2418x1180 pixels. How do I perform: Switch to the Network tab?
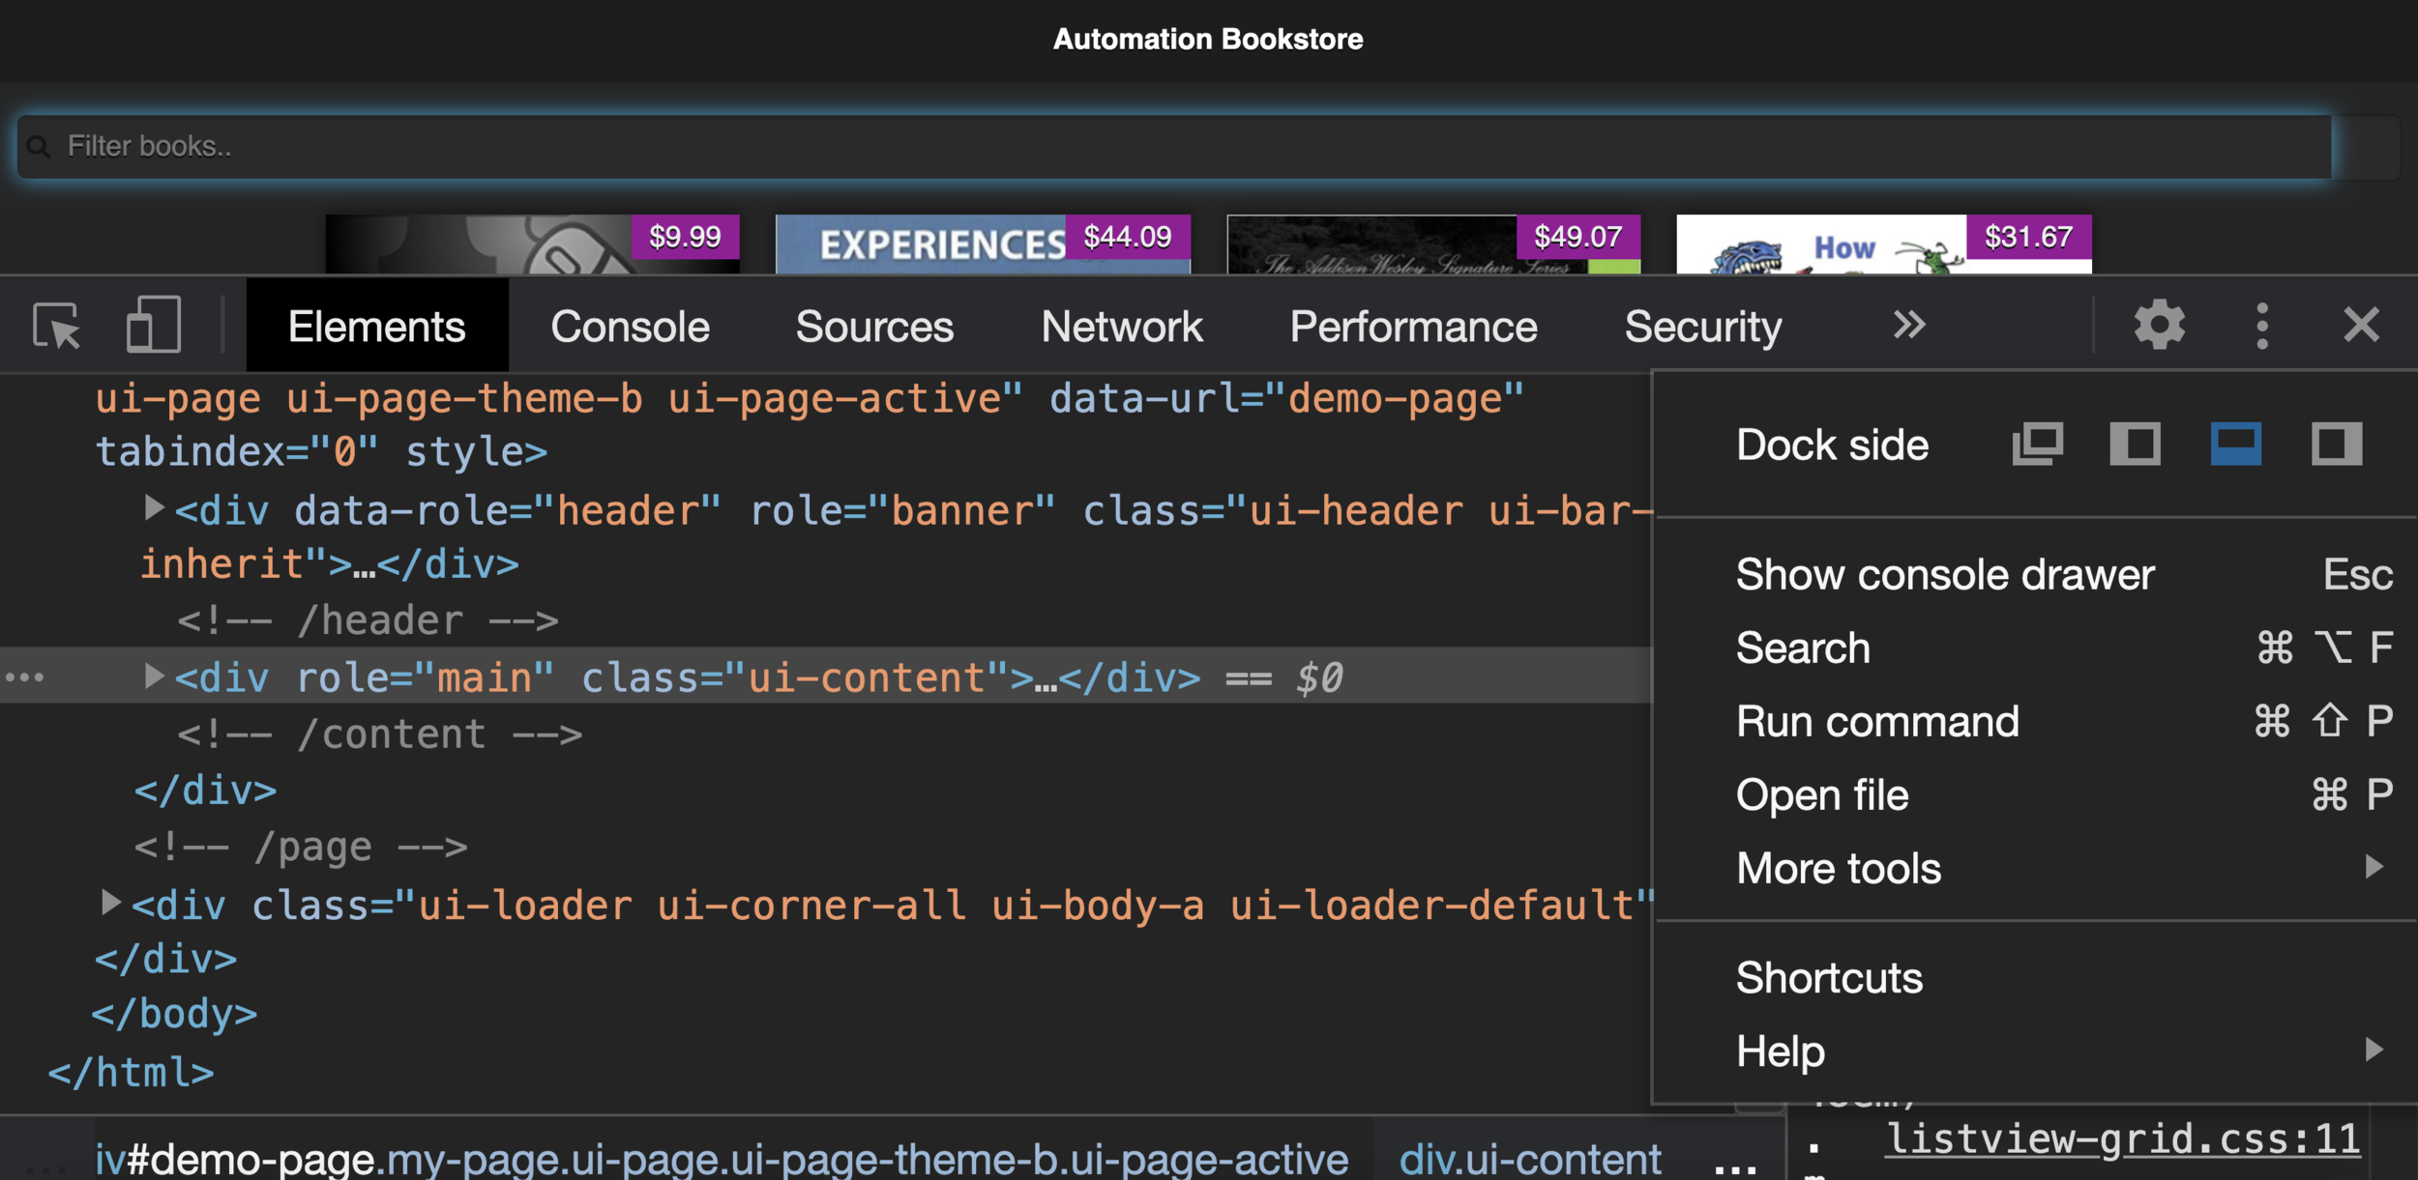[1121, 325]
